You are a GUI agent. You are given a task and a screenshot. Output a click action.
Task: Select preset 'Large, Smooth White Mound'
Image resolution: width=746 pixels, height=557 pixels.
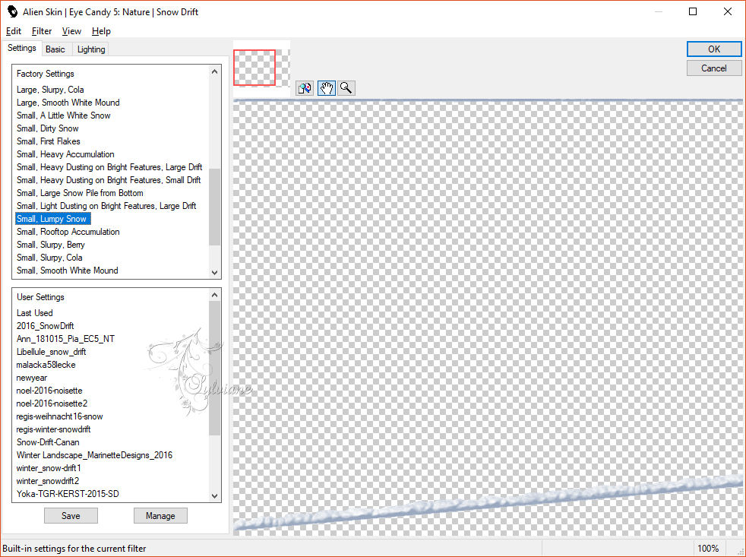(x=68, y=103)
